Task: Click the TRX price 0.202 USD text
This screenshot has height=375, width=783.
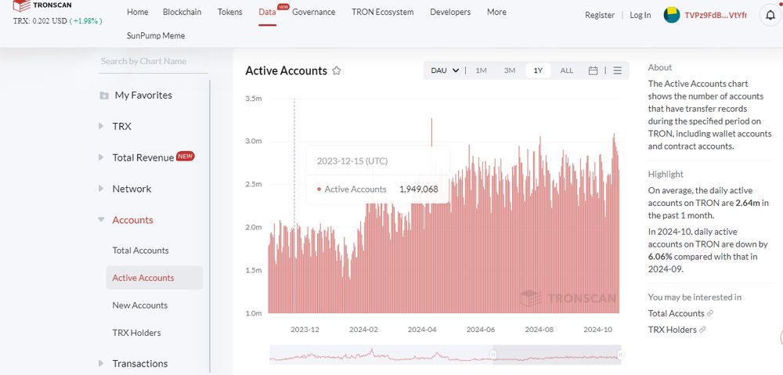Action: pos(38,20)
